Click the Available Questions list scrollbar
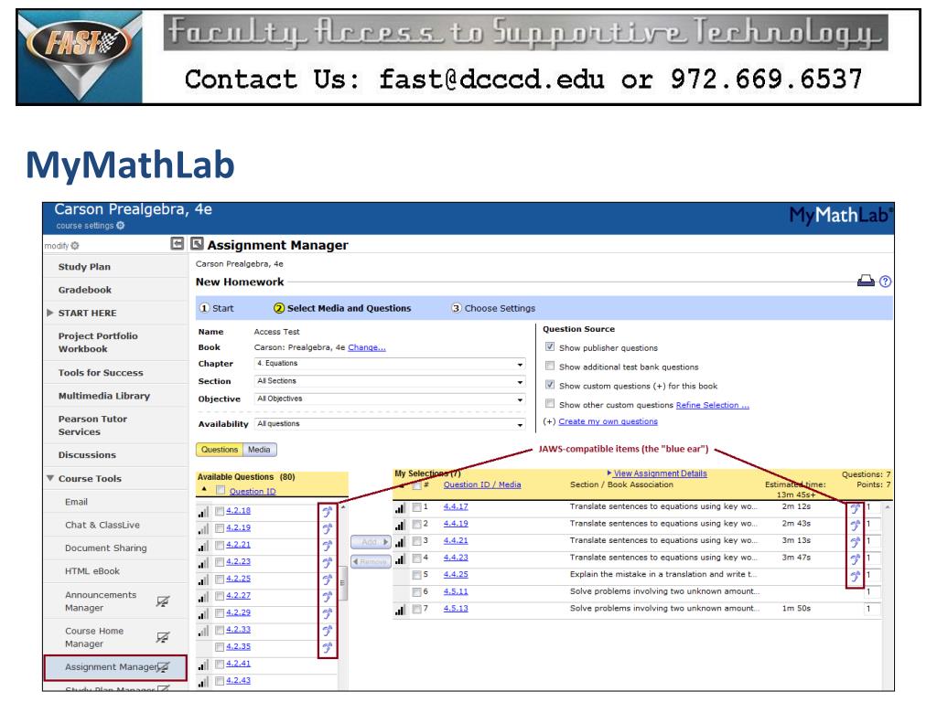Screen dimensions: 937x702 point(342,582)
